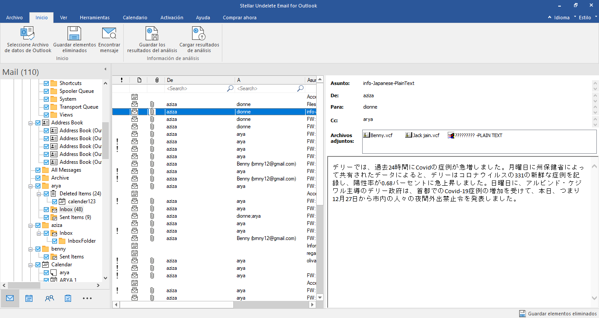Click Guardar elementos eliminados ribbon icon
Screen dimensions: 599x318
coord(74,33)
